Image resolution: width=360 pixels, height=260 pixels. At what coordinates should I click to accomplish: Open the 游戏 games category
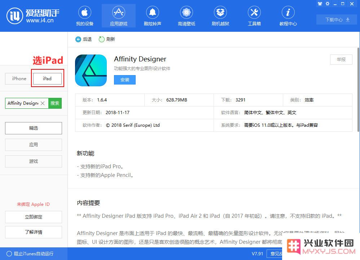click(x=34, y=161)
